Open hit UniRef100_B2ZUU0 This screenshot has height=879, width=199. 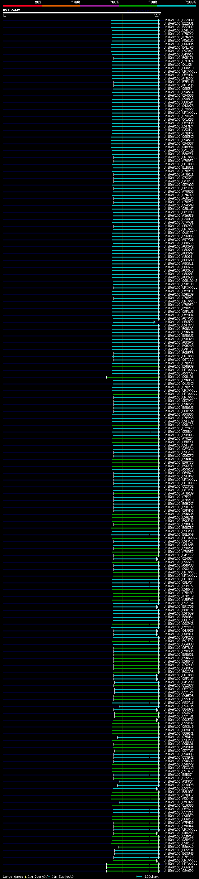tap(178, 20)
